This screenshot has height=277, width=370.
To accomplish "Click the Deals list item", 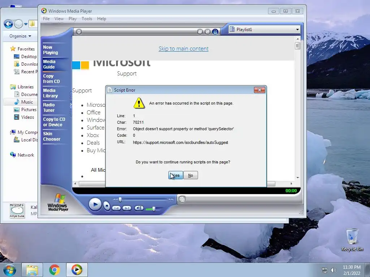I will pos(93,143).
